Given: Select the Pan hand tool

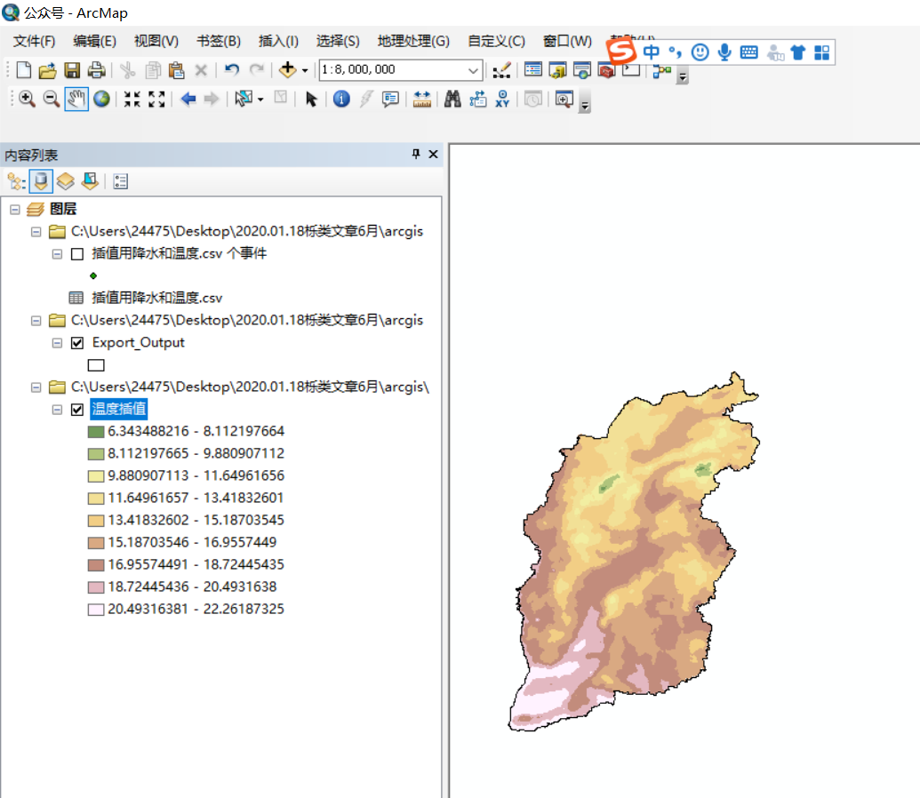Looking at the screenshot, I should pos(76,99).
